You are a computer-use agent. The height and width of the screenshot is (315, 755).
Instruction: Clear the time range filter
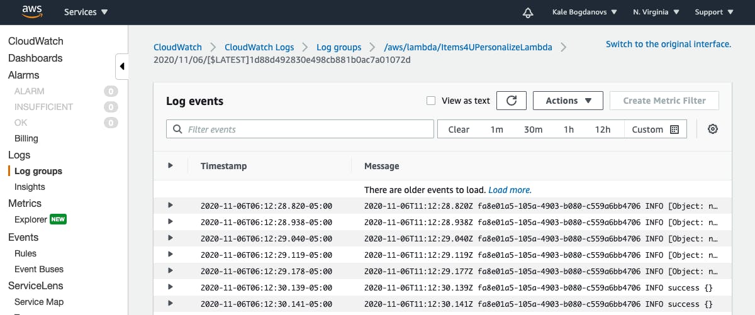[459, 130]
